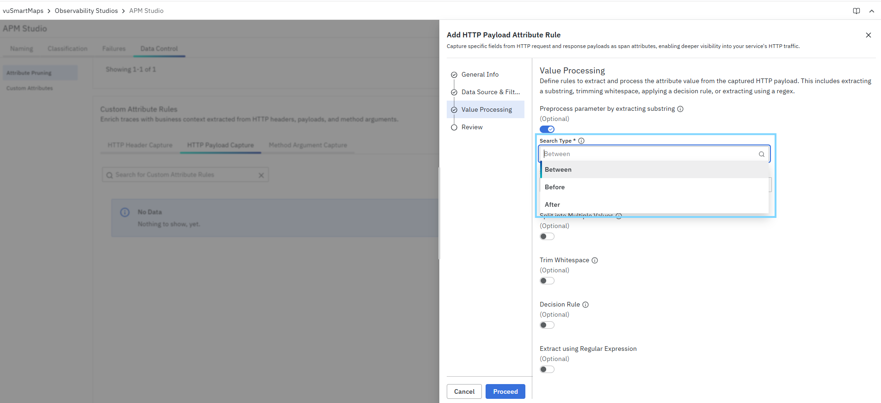Select the After option in the dropdown
Image resolution: width=881 pixels, height=403 pixels.
654,205
